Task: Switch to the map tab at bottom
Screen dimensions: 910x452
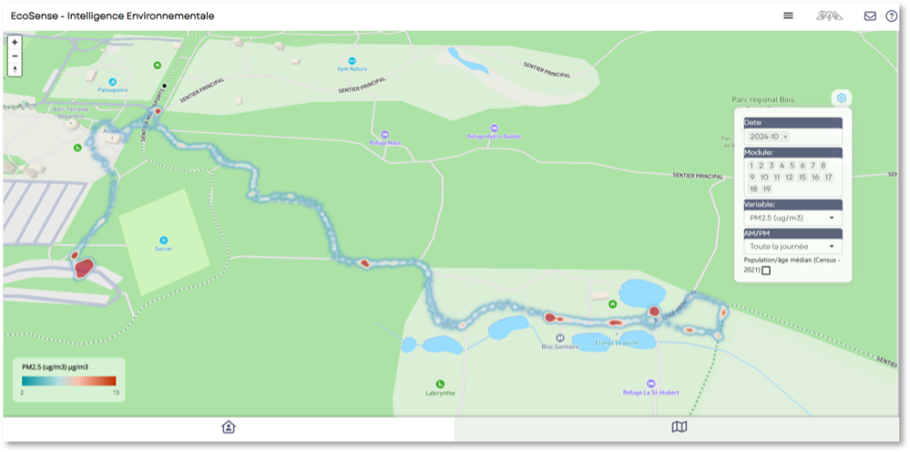Action: tap(678, 428)
